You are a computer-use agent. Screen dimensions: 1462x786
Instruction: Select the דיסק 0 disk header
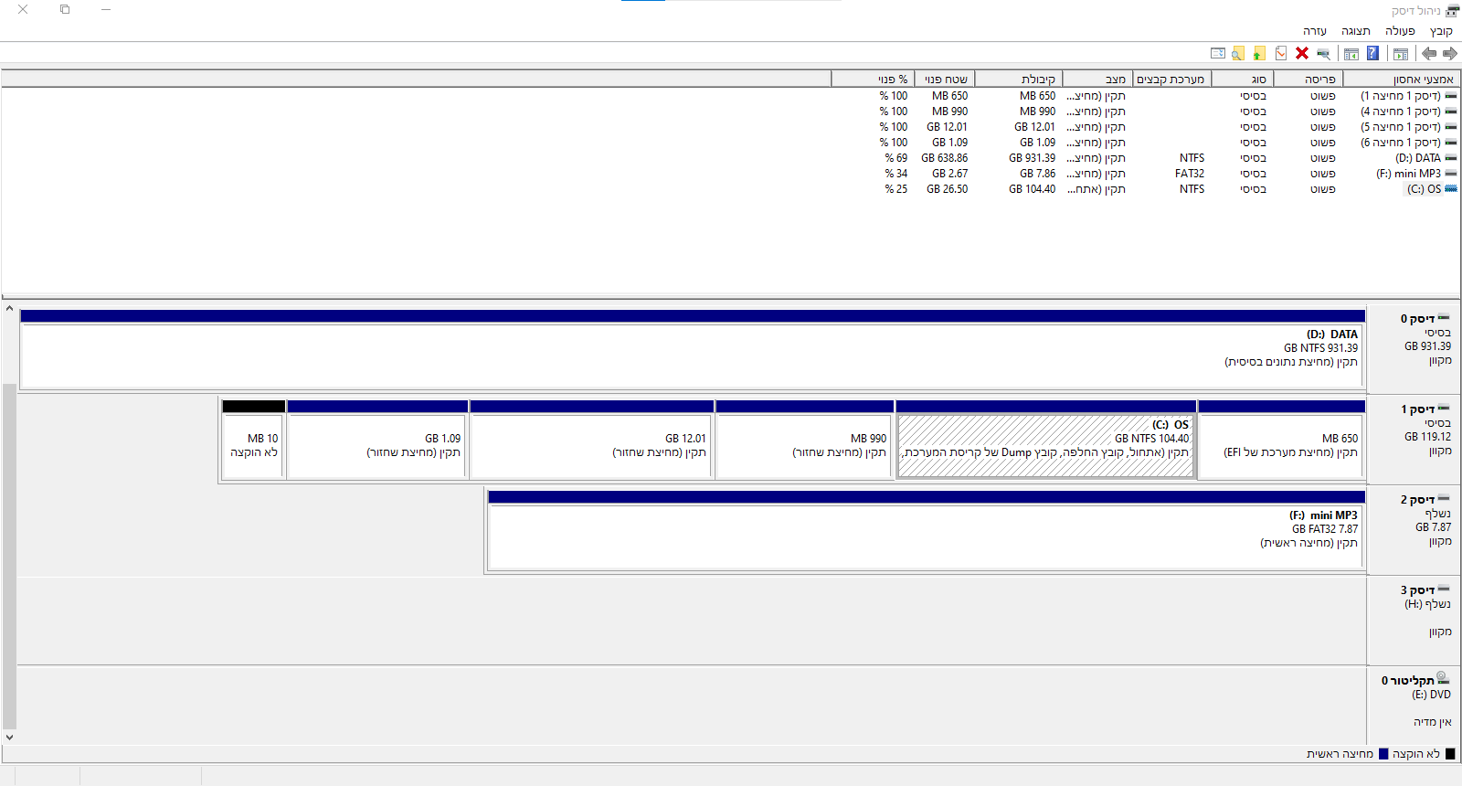pyautogui.click(x=1414, y=349)
